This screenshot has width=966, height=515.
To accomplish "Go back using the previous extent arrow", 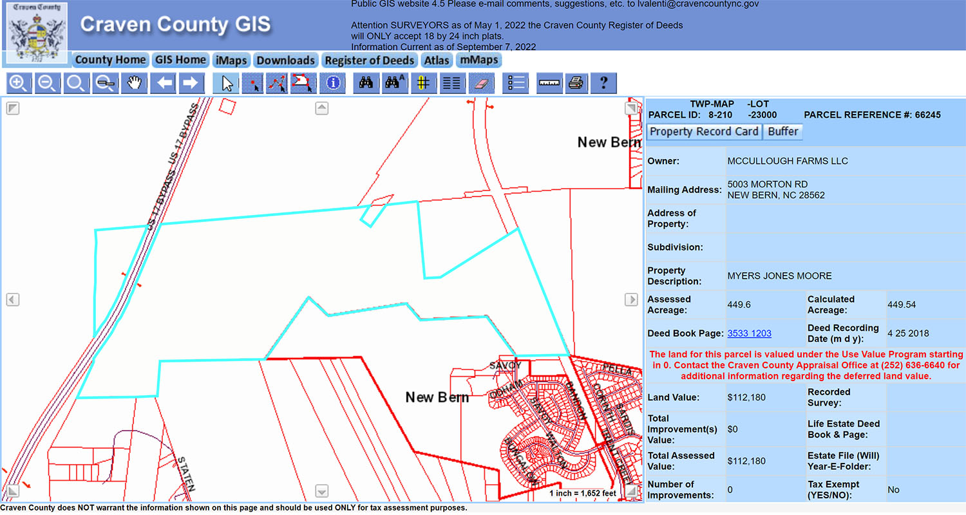I will pyautogui.click(x=163, y=83).
